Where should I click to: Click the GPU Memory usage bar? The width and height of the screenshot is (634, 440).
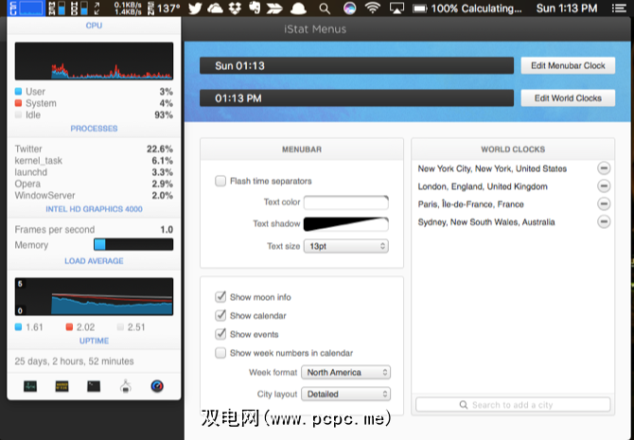[133, 244]
